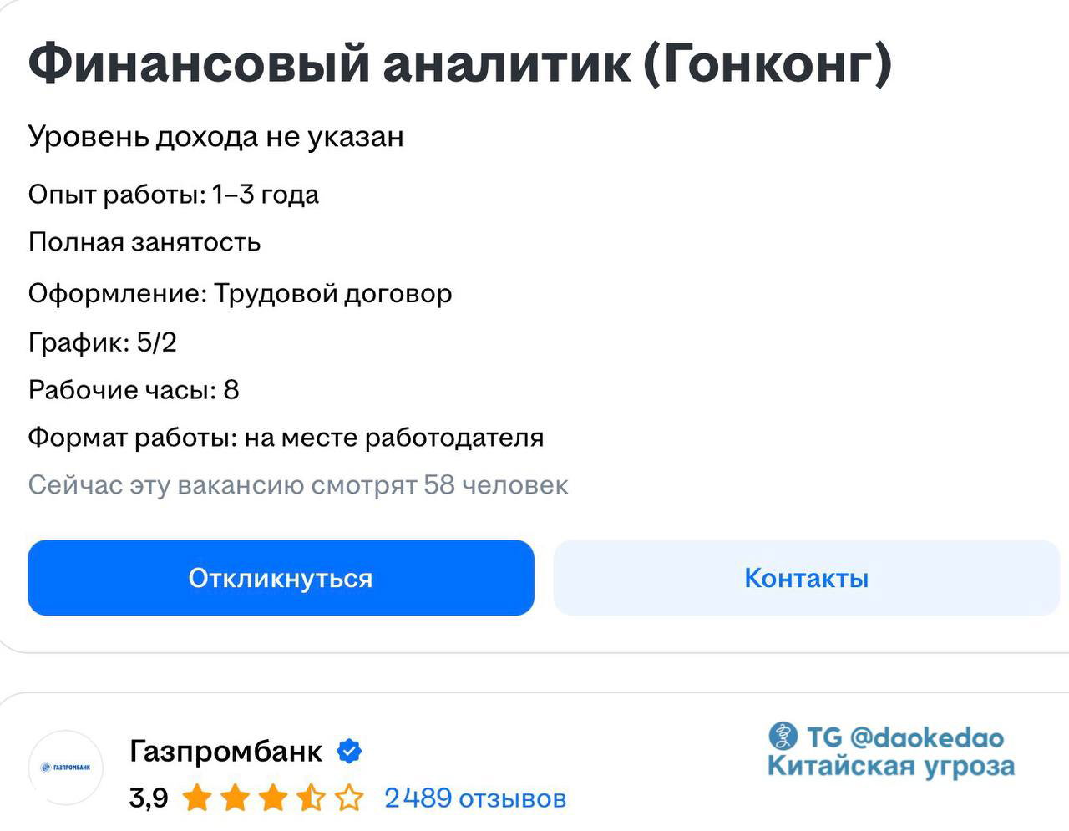Click the empty fifth rating star
This screenshot has width=1069, height=831.
[x=351, y=798]
